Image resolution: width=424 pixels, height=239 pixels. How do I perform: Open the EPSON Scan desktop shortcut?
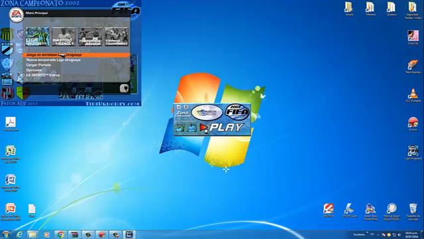tap(349, 210)
